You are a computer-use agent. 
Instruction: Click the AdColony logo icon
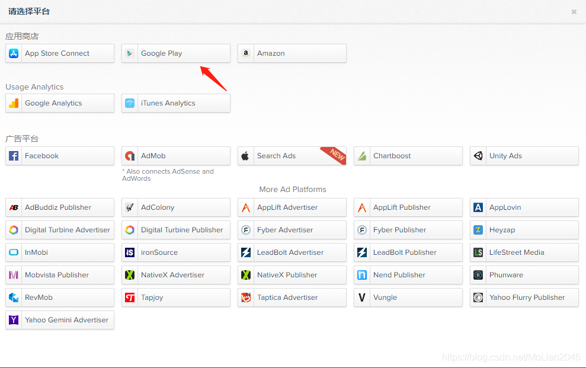click(x=130, y=207)
